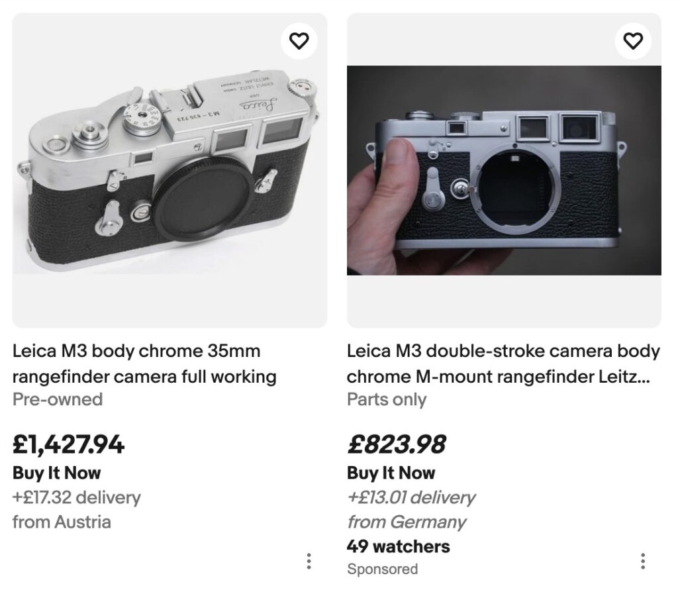Click the 'from Germany' location text
This screenshot has width=678, height=590.
(407, 522)
